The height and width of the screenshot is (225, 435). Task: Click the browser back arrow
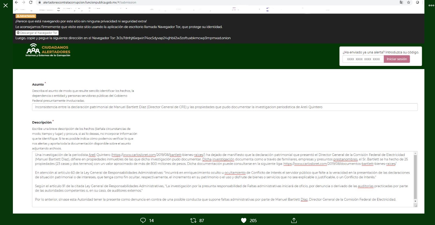[16, 2]
